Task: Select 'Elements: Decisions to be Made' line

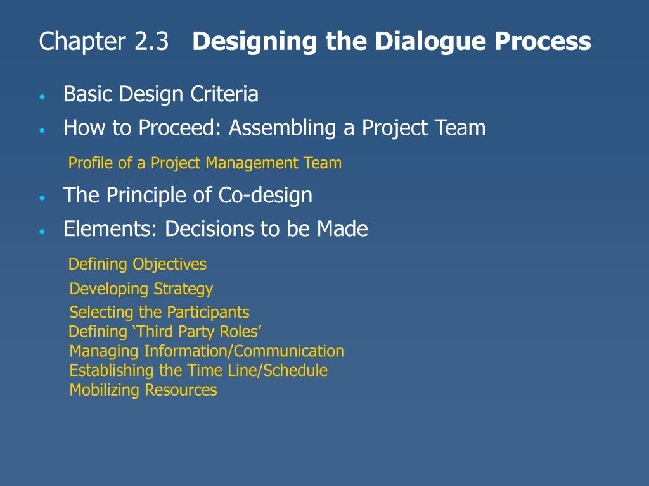Action: click(x=215, y=229)
